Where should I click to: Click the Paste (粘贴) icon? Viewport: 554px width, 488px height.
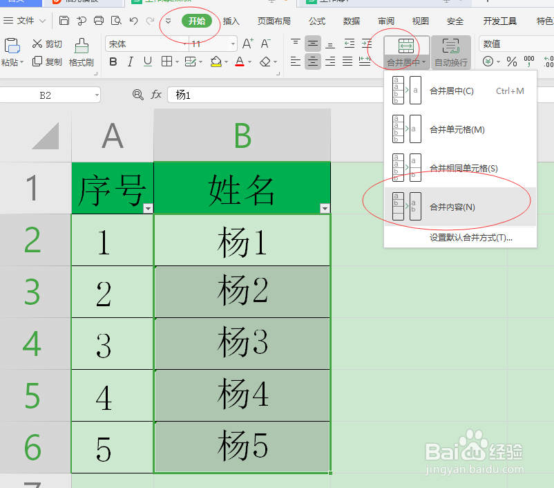11,47
